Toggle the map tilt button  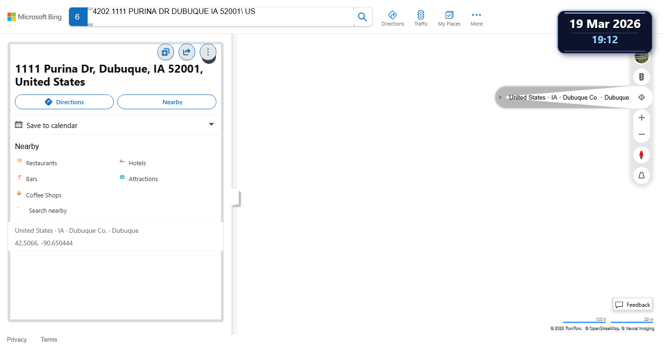point(642,175)
